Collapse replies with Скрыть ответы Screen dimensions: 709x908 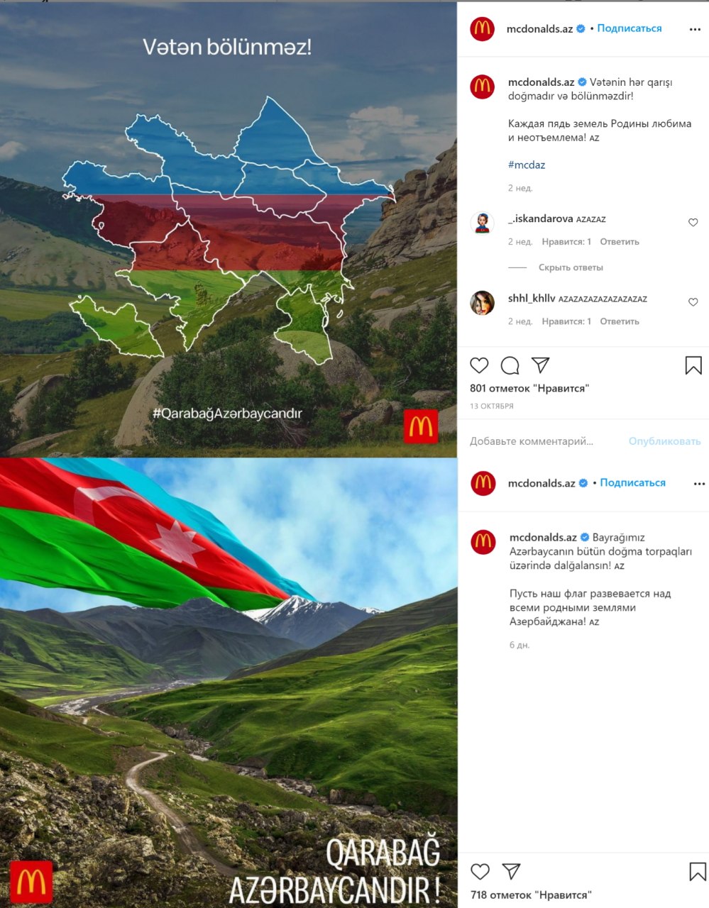pyautogui.click(x=571, y=267)
